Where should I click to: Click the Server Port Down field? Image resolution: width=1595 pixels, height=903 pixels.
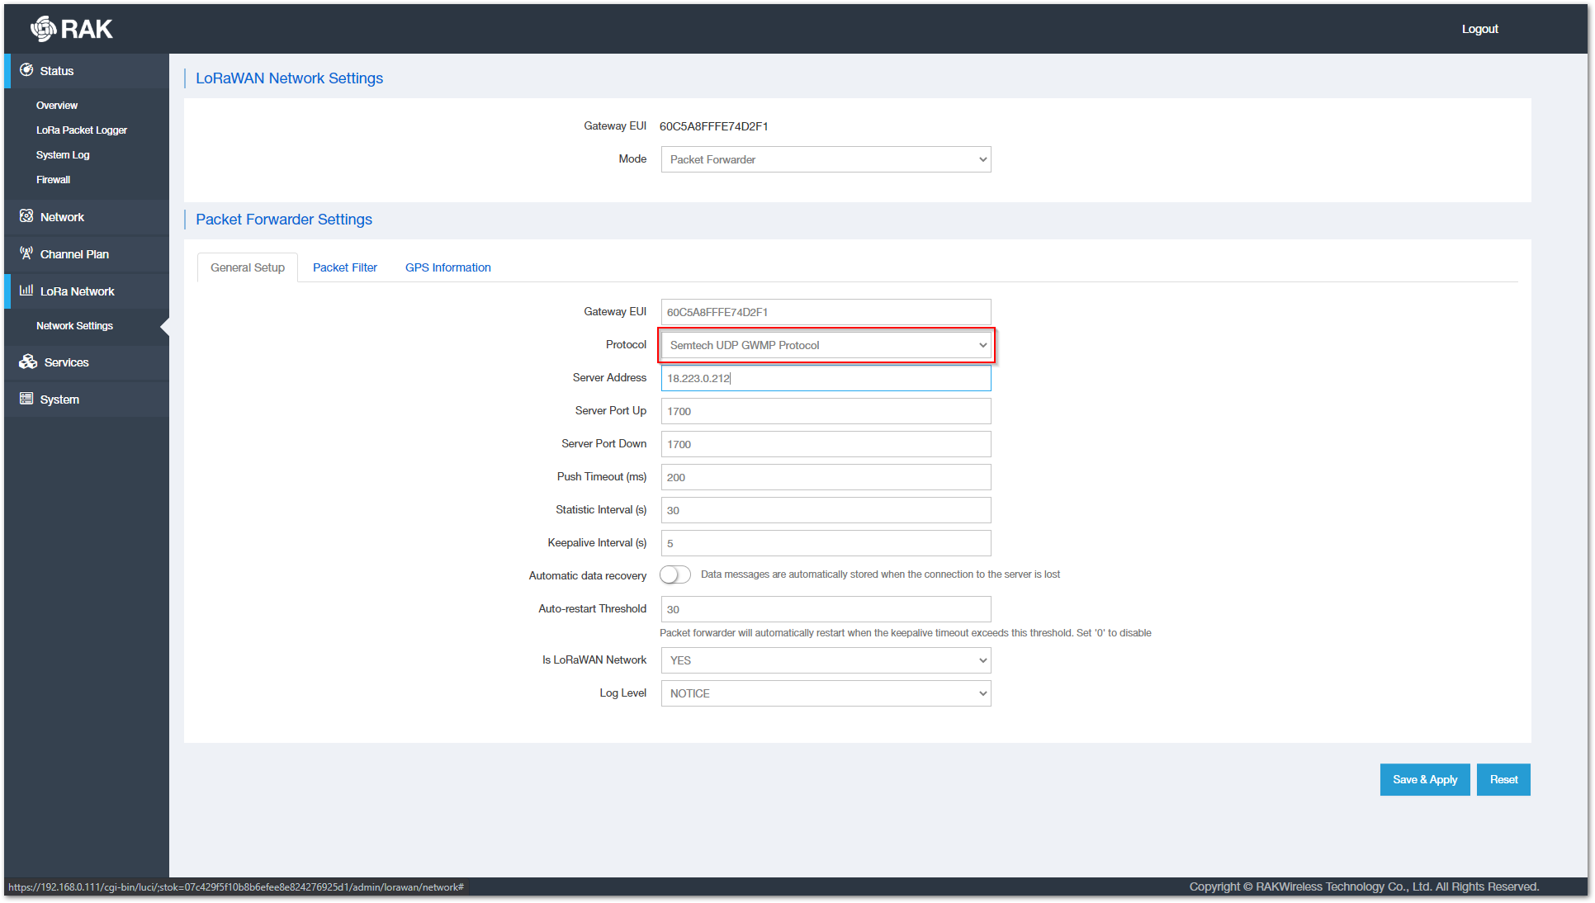tap(826, 444)
